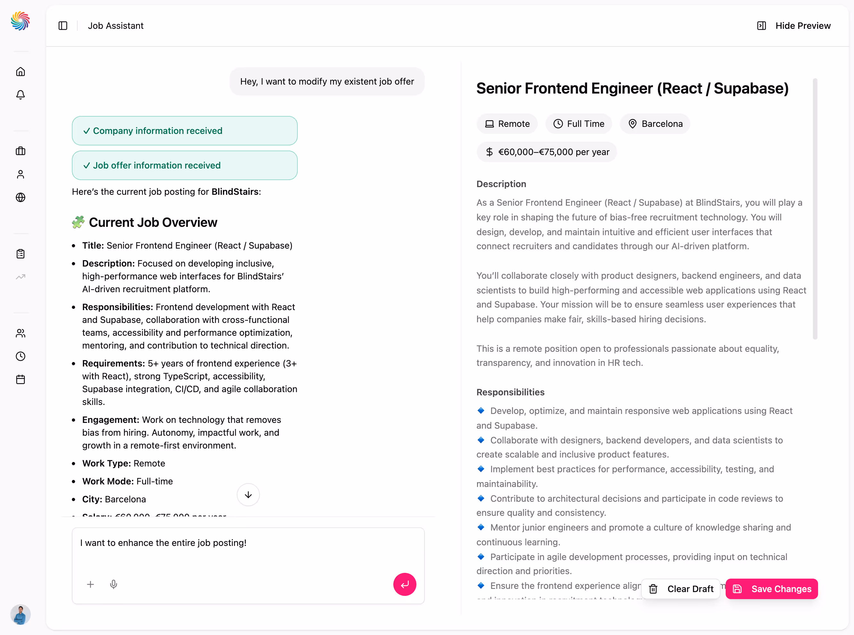The width and height of the screenshot is (854, 635).
Task: Activate the microphone voice input
Action: pos(114,584)
